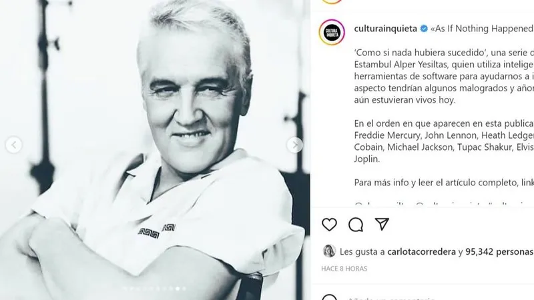Click the black-and-white portrait photo
The image size is (534, 300).
(155, 149)
